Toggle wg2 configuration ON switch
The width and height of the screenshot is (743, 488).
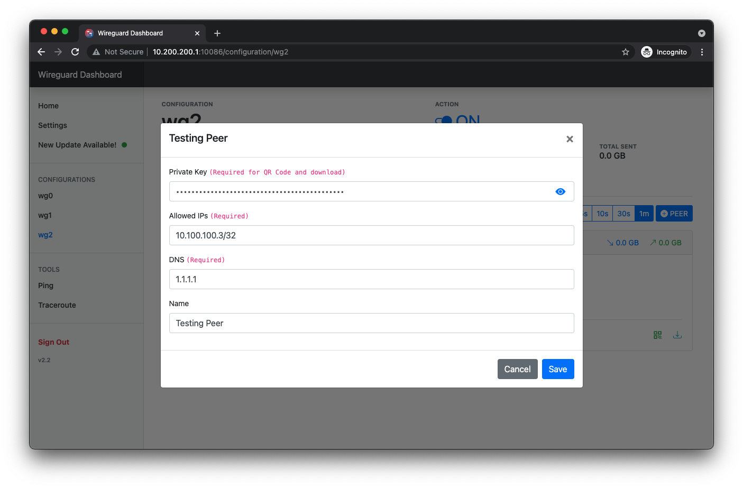443,120
